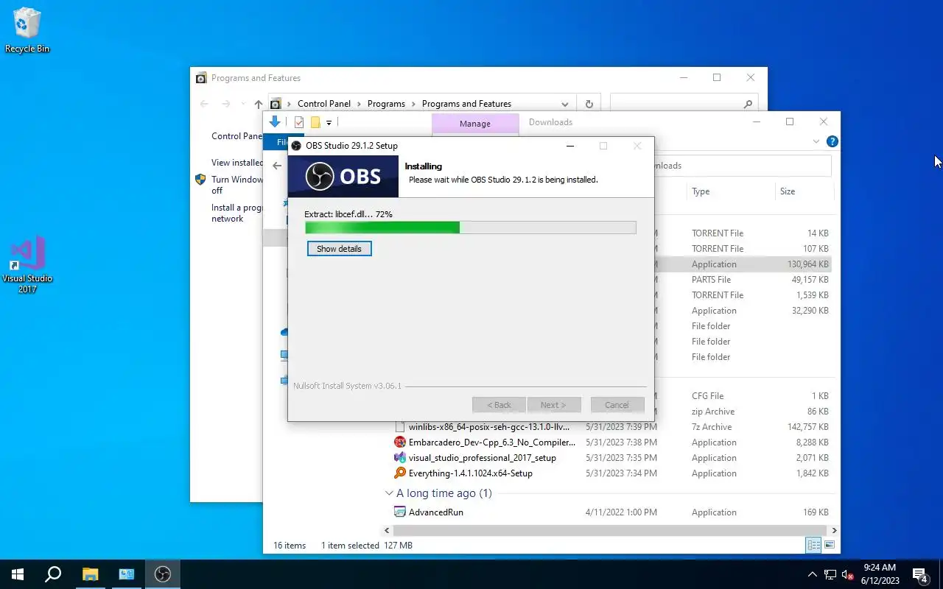
Task: Switch to Manage tab in Downloads window
Action: pyautogui.click(x=474, y=124)
